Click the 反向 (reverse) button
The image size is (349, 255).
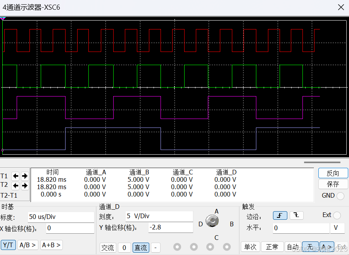[333, 173]
